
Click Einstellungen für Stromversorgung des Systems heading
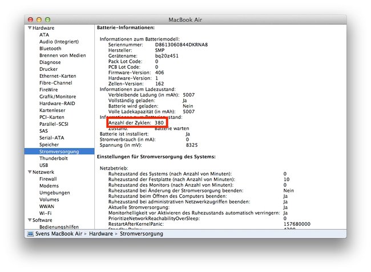coord(156,157)
